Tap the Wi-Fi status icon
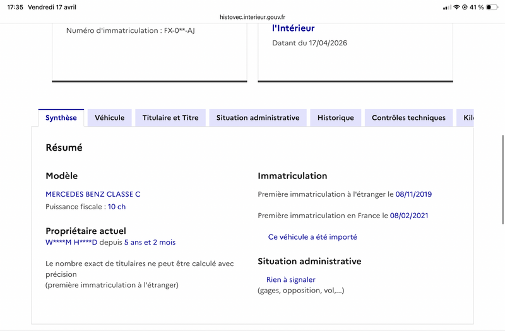 click(456, 7)
